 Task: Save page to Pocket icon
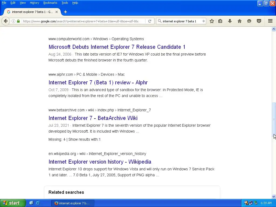[259, 21]
